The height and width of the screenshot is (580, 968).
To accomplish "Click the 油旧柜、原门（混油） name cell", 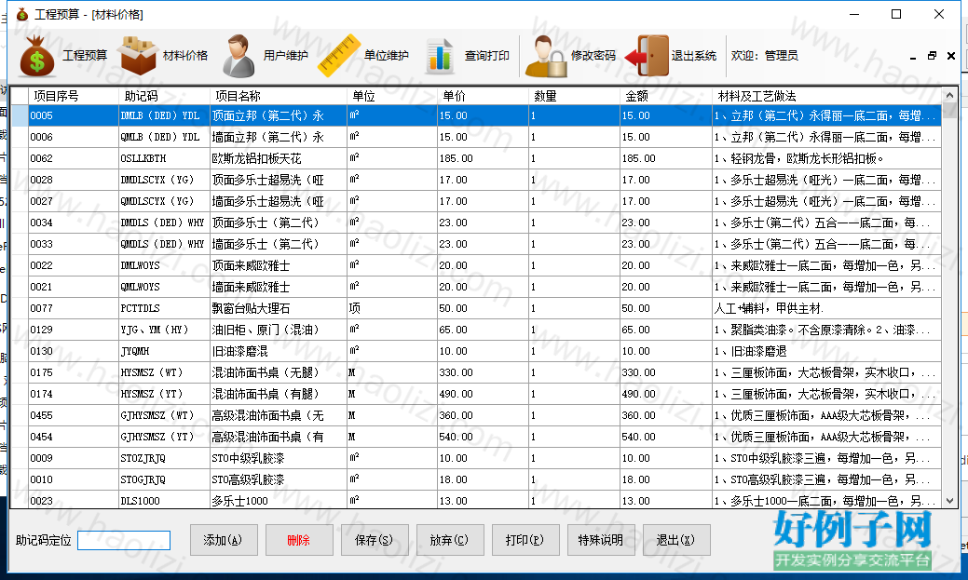I will [x=279, y=330].
